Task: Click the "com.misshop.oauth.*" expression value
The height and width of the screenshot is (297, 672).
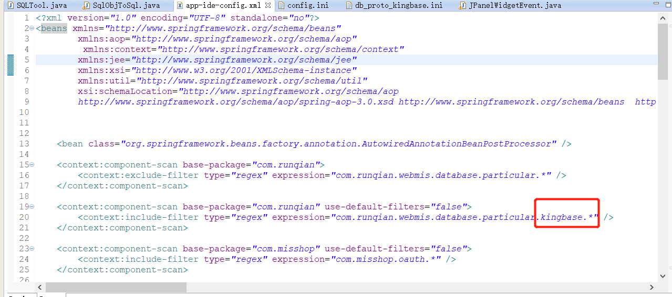Action: point(386,259)
